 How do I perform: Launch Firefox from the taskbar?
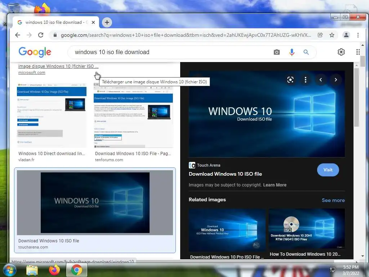click(x=54, y=270)
